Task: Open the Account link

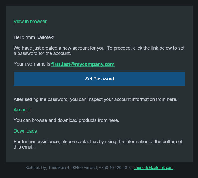Action: (x=22, y=110)
